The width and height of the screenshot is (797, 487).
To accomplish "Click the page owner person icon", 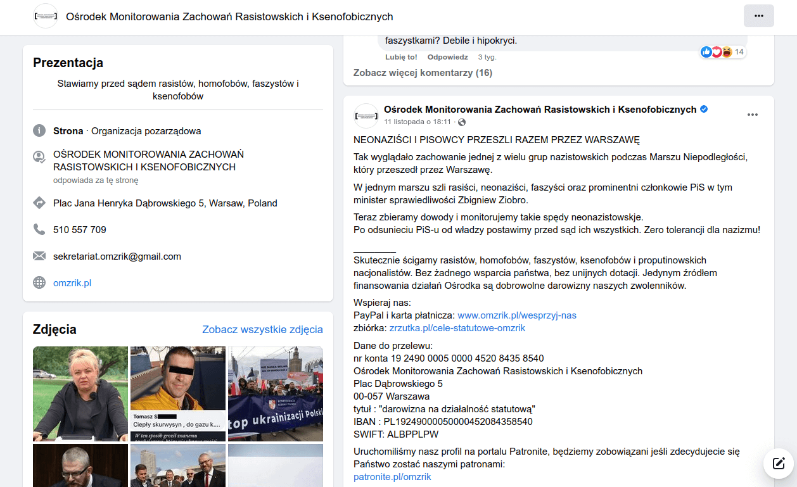I will pos(39,157).
